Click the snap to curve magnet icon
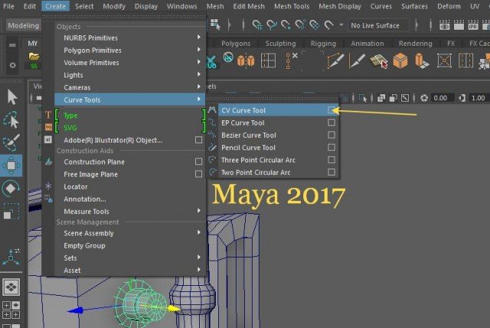490x328 pixels. (272, 25)
